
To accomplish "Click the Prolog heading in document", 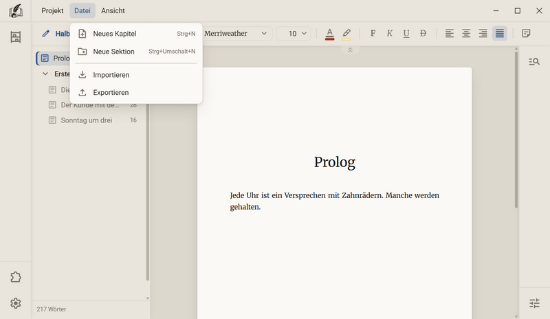I will (335, 162).
